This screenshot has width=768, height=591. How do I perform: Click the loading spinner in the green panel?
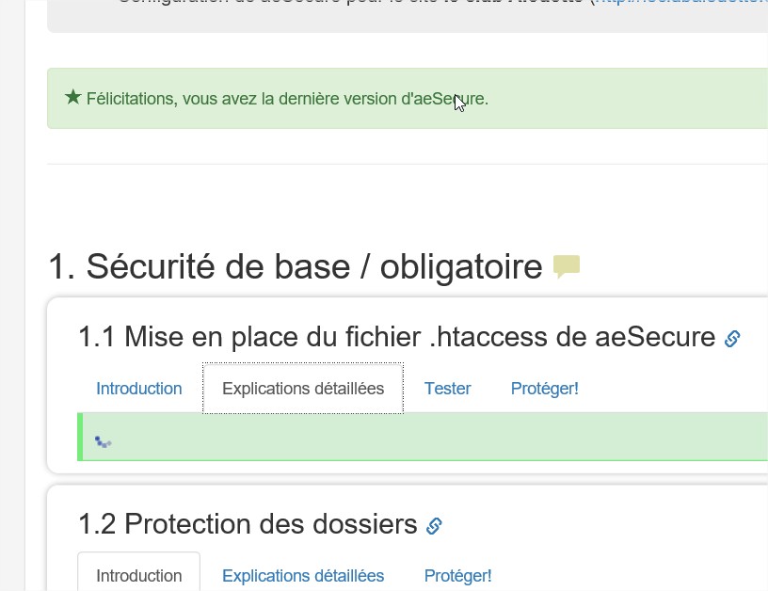point(103,442)
